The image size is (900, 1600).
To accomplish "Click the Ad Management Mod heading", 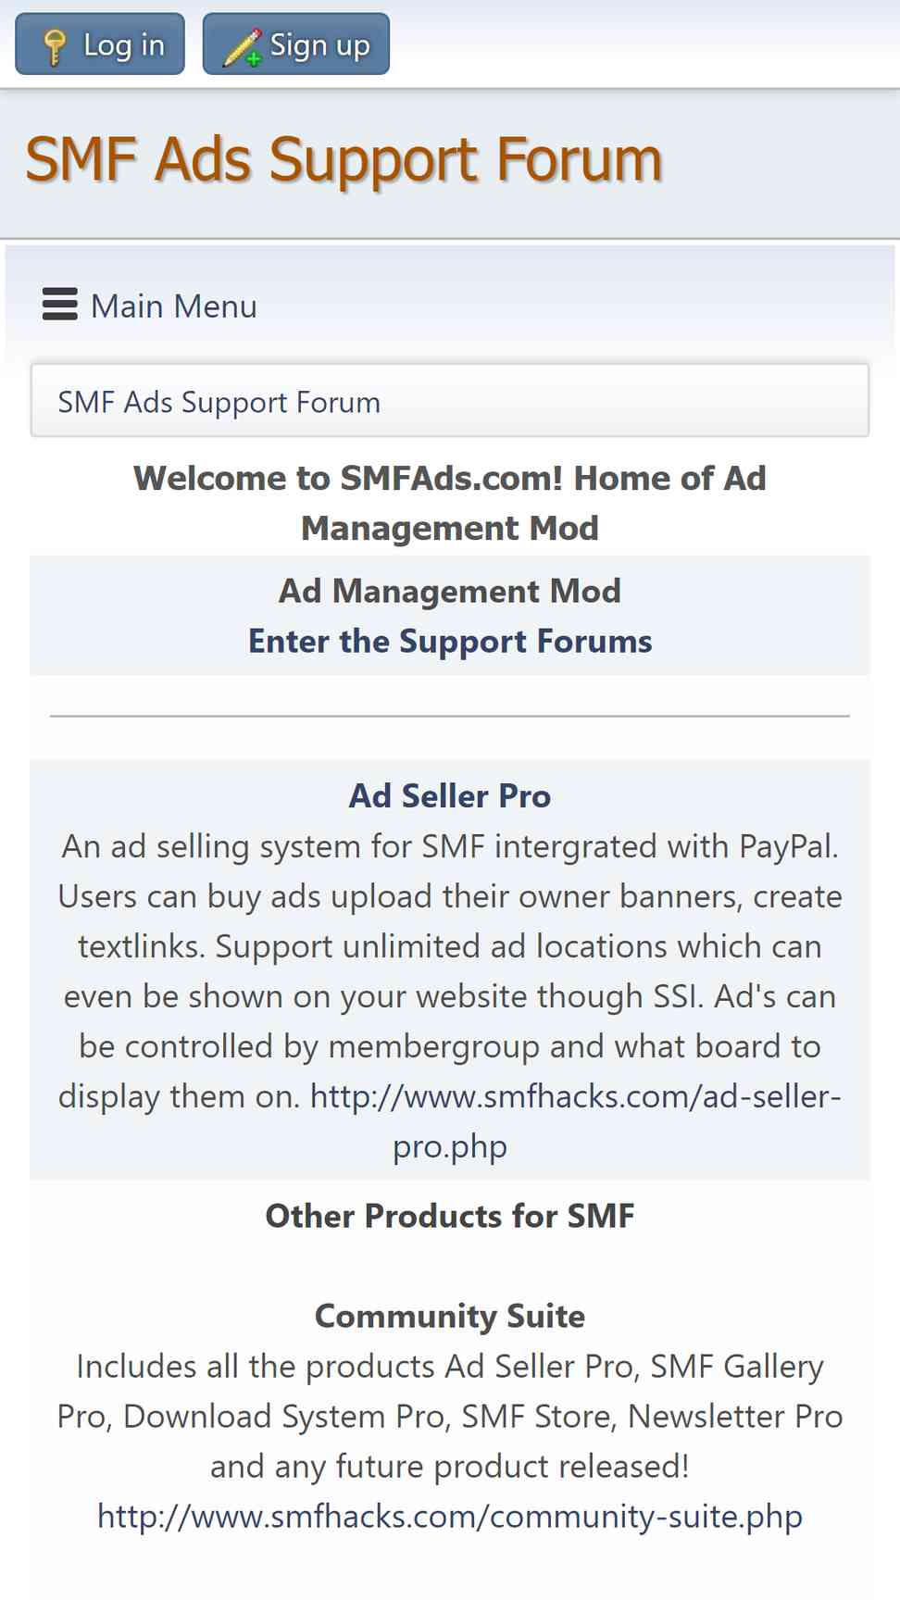I will [450, 591].
